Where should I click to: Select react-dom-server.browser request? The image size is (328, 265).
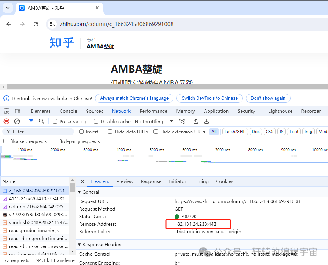click(x=35, y=246)
